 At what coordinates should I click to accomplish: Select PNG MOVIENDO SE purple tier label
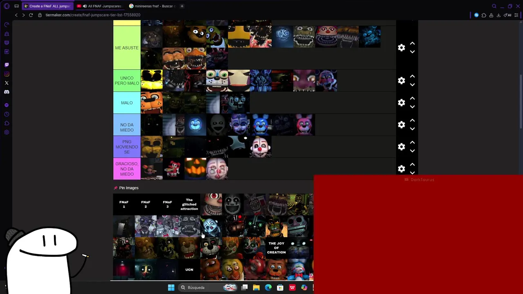127,147
